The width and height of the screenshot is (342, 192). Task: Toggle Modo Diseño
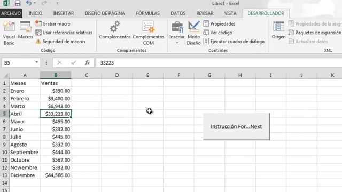coord(193,33)
